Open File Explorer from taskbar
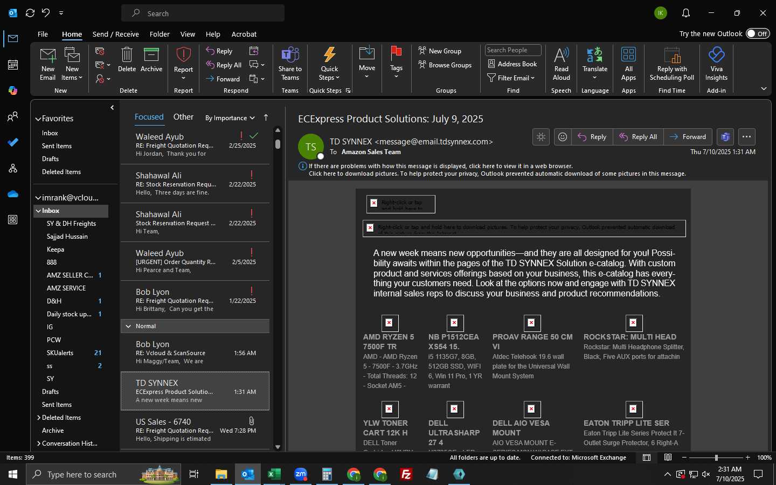Image resolution: width=776 pixels, height=485 pixels. coord(221,474)
